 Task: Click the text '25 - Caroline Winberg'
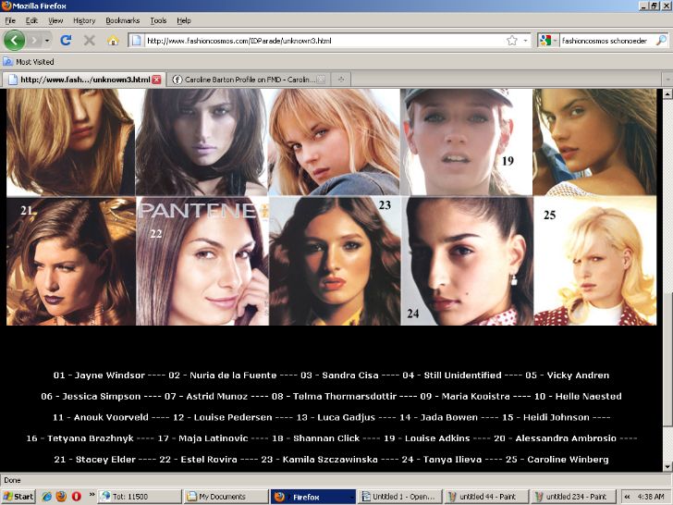[557, 460]
